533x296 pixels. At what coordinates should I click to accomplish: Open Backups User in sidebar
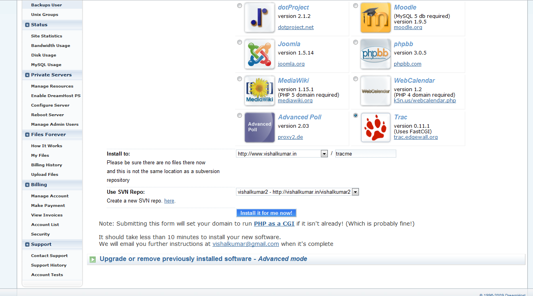[47, 5]
